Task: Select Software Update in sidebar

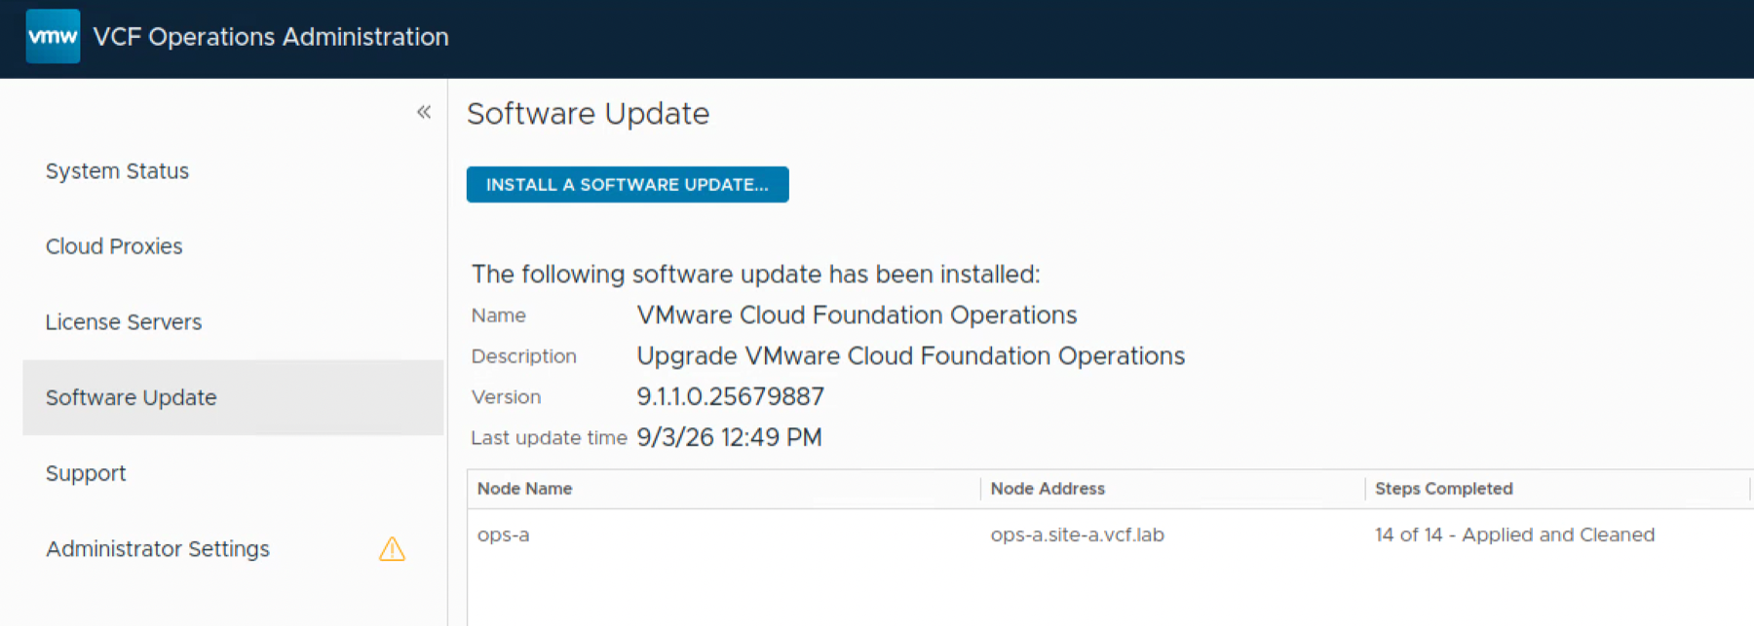Action: tap(233, 397)
